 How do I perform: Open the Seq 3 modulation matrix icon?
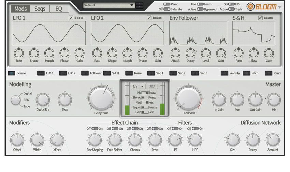point(195,73)
